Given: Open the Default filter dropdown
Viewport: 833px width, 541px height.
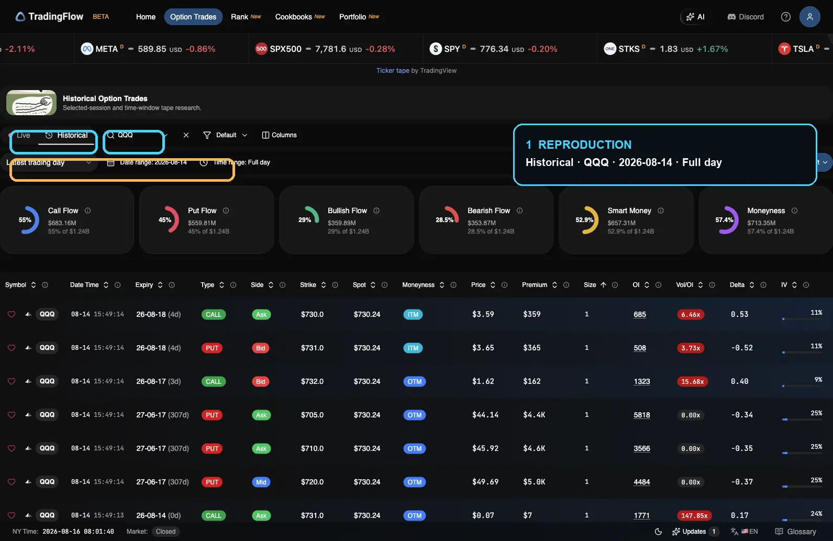Looking at the screenshot, I should point(225,135).
